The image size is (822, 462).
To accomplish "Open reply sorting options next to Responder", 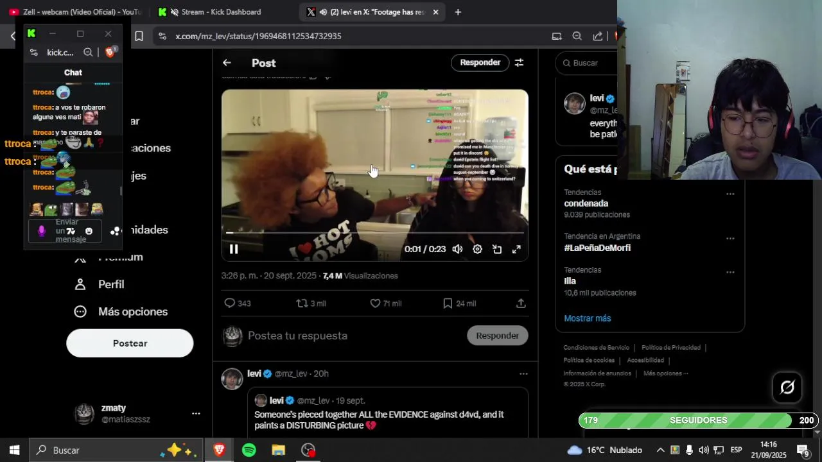I will tap(519, 63).
